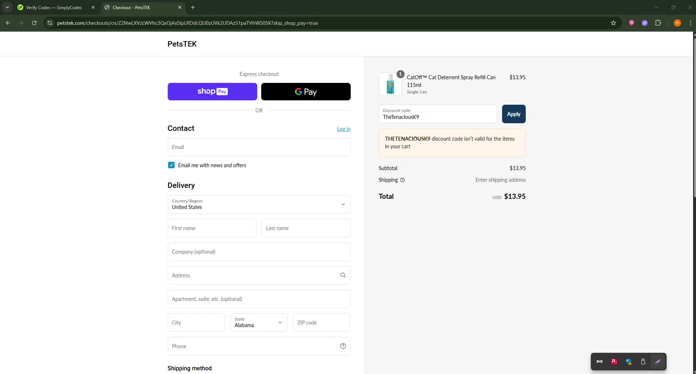Click the 'Shipping method' heading
The image size is (696, 374).
pyautogui.click(x=189, y=368)
